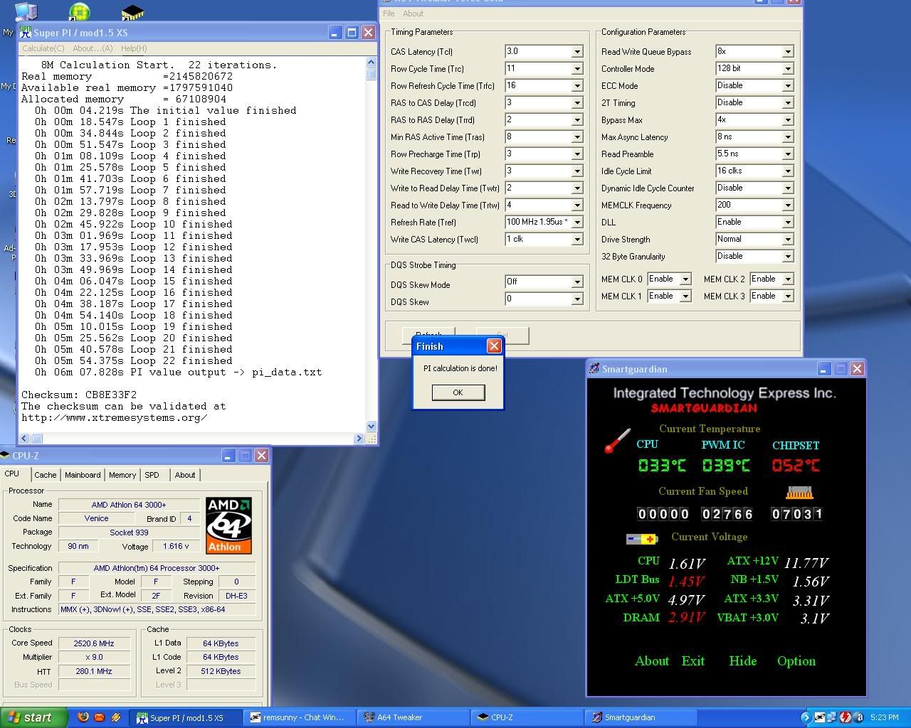The height and width of the screenshot is (728, 911).
Task: Click the CPU temperature 033°C readout
Action: pyautogui.click(x=662, y=466)
